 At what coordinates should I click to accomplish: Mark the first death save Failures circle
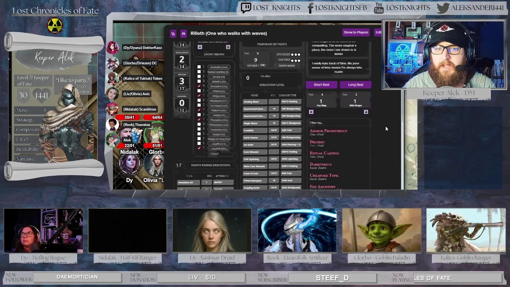292,61
